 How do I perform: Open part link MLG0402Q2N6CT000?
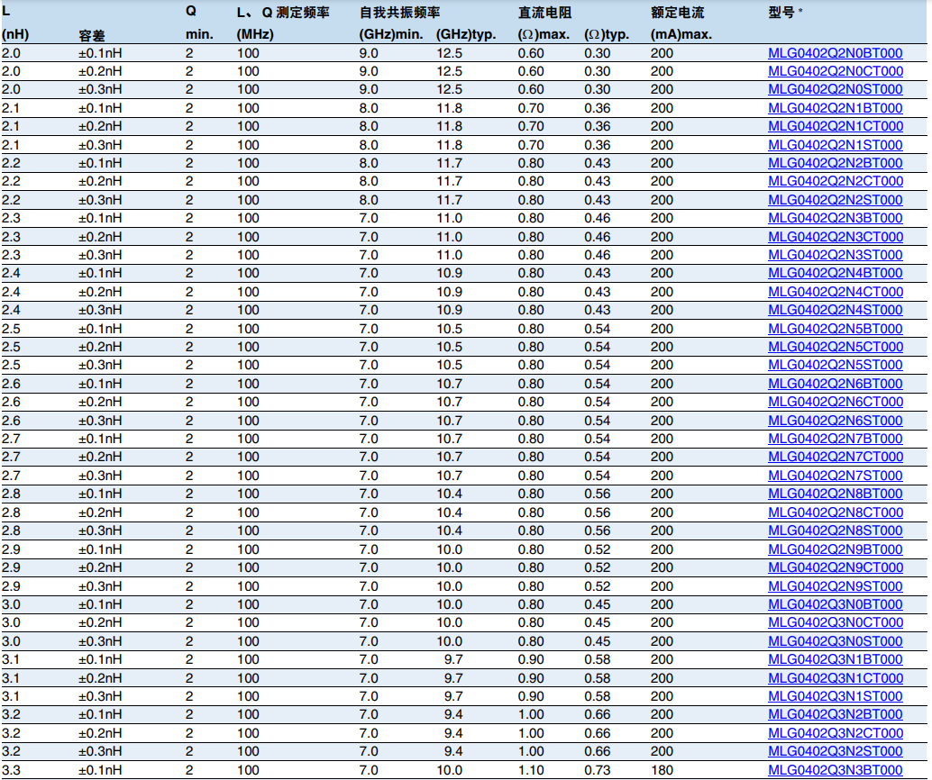[x=836, y=402]
